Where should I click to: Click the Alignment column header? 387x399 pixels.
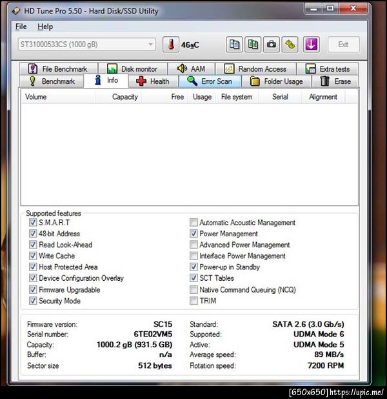(323, 97)
